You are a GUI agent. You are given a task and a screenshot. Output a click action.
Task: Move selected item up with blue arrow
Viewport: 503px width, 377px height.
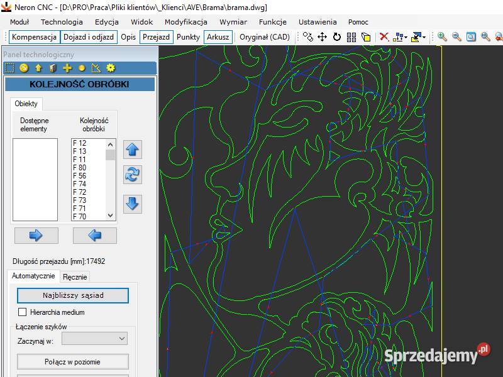pyautogui.click(x=132, y=150)
